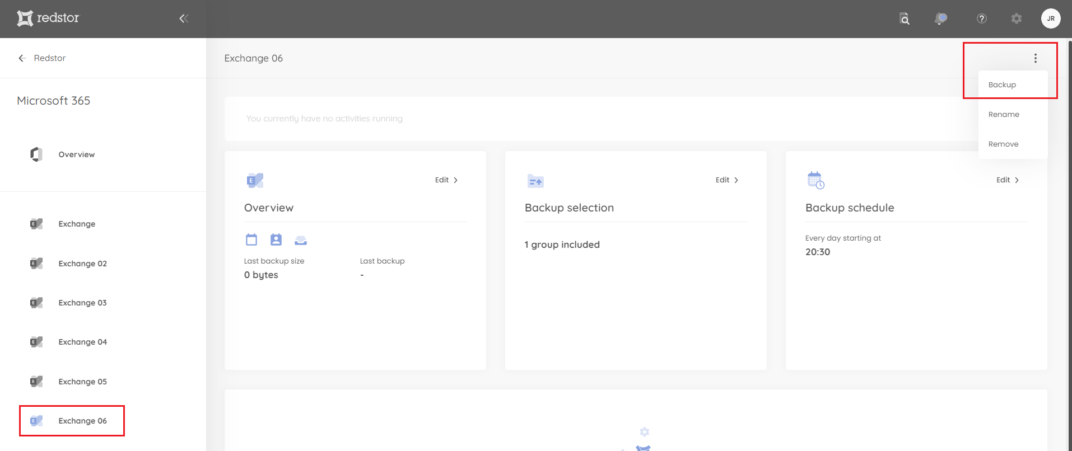Viewport: 1072px width, 451px height.
Task: Select Exchange 06 in the sidebar
Action: (82, 421)
